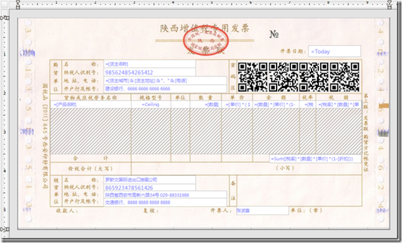This screenshot has width=402, height=243.
Task: Select the =[单价]*(1 unit price field
Action: (237, 104)
